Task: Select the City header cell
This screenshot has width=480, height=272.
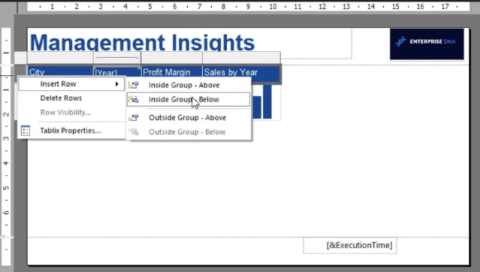Action: point(60,71)
